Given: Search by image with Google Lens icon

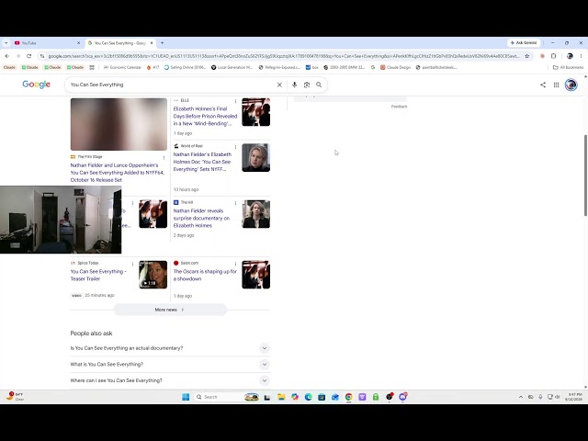Looking at the screenshot, I should [x=307, y=85].
